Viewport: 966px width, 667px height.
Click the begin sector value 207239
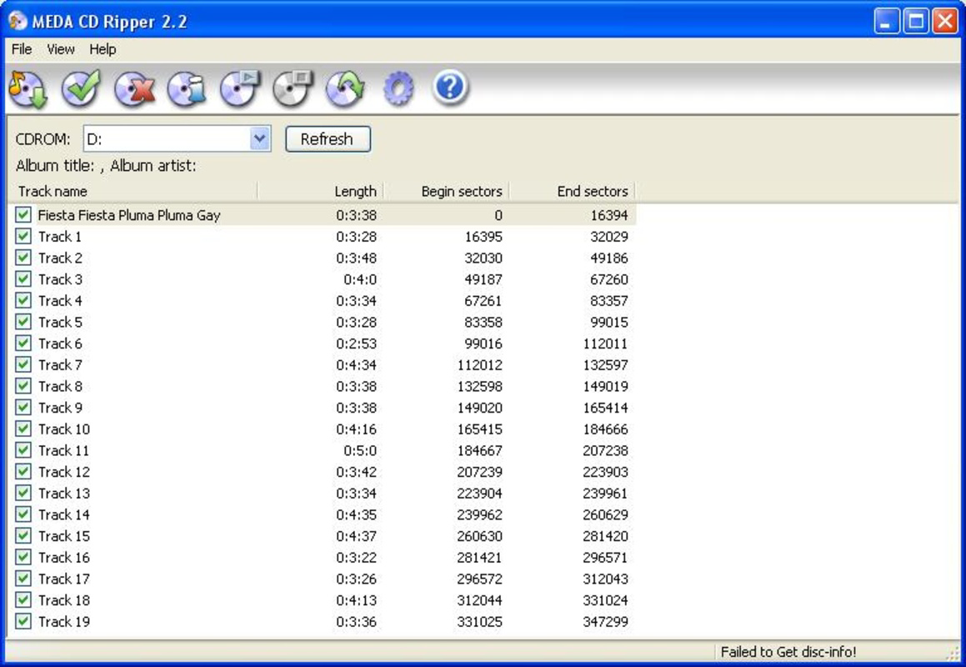(x=479, y=472)
